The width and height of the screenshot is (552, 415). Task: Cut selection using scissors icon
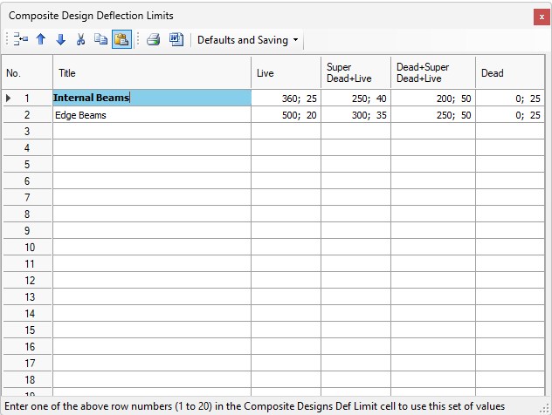(80, 39)
